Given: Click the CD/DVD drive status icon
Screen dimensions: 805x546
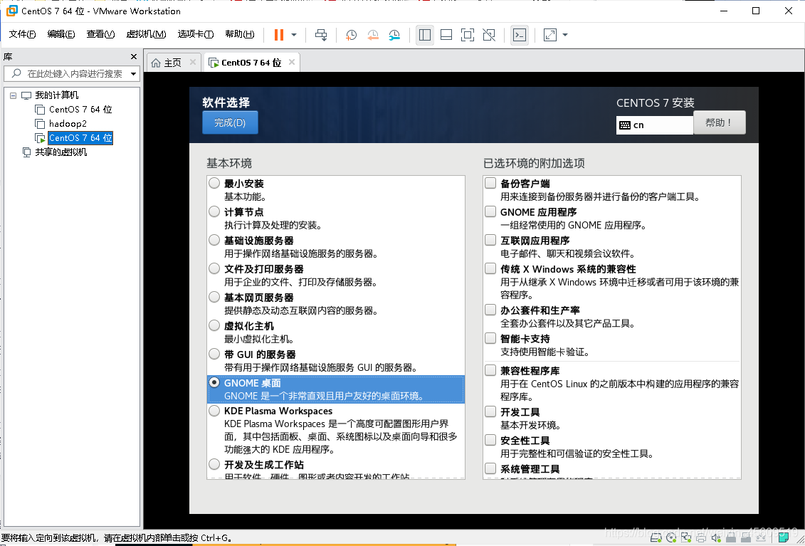Looking at the screenshot, I should point(671,537).
